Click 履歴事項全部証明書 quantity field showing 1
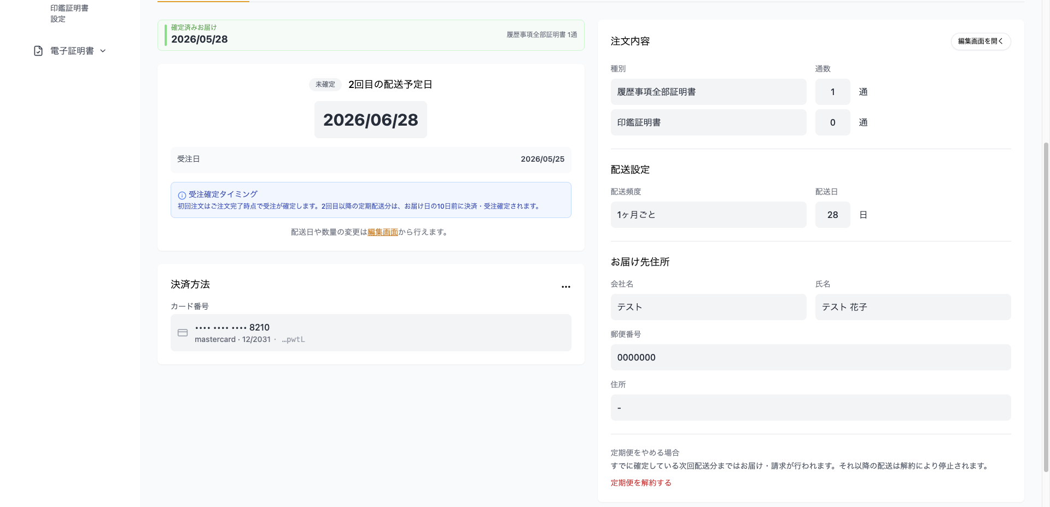The height and width of the screenshot is (507, 1050). tap(832, 92)
